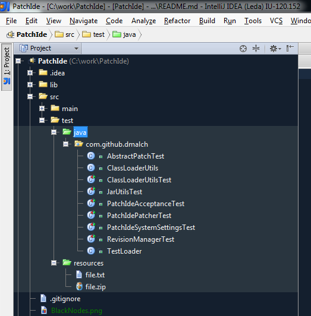Click the resources folder icon
The height and width of the screenshot is (316, 311).
[67, 263]
